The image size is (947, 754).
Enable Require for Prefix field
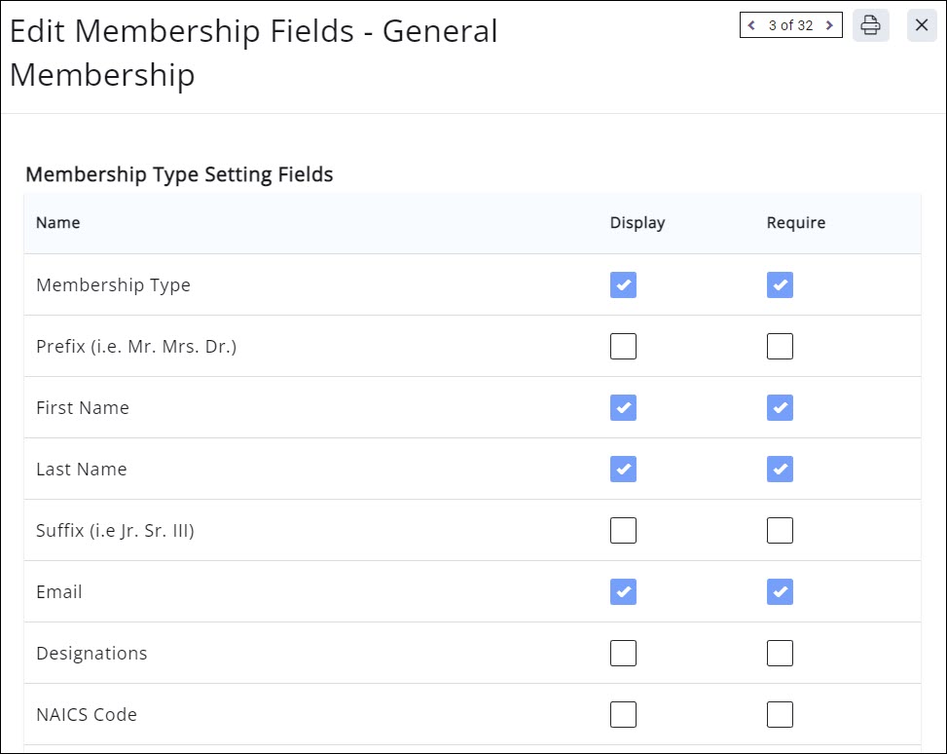[780, 347]
